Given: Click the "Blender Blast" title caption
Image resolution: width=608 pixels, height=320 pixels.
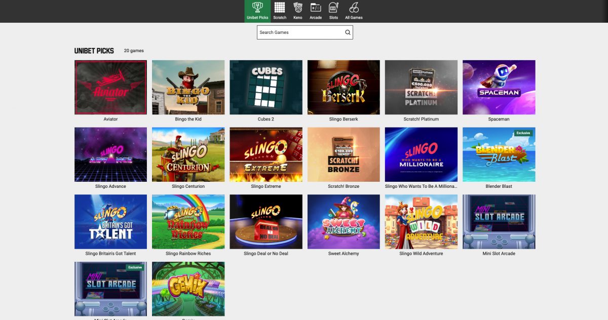Looking at the screenshot, I should pos(499,186).
